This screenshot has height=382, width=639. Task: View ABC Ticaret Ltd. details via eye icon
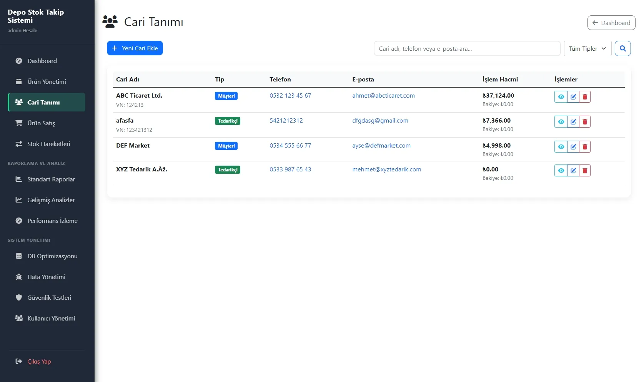[561, 97]
